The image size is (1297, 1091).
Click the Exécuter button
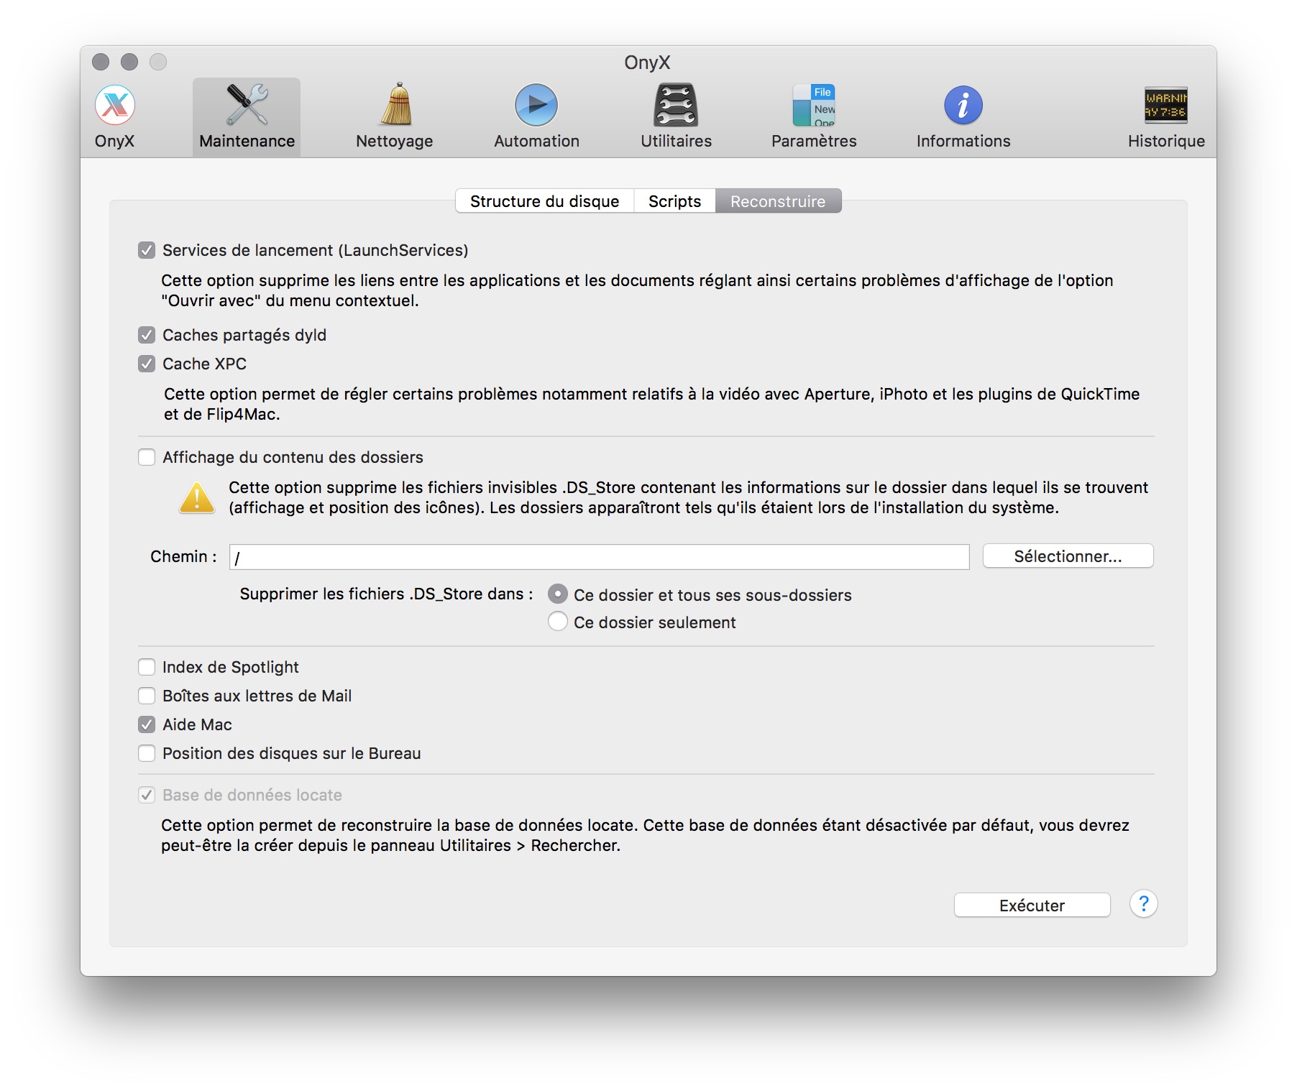1032,906
